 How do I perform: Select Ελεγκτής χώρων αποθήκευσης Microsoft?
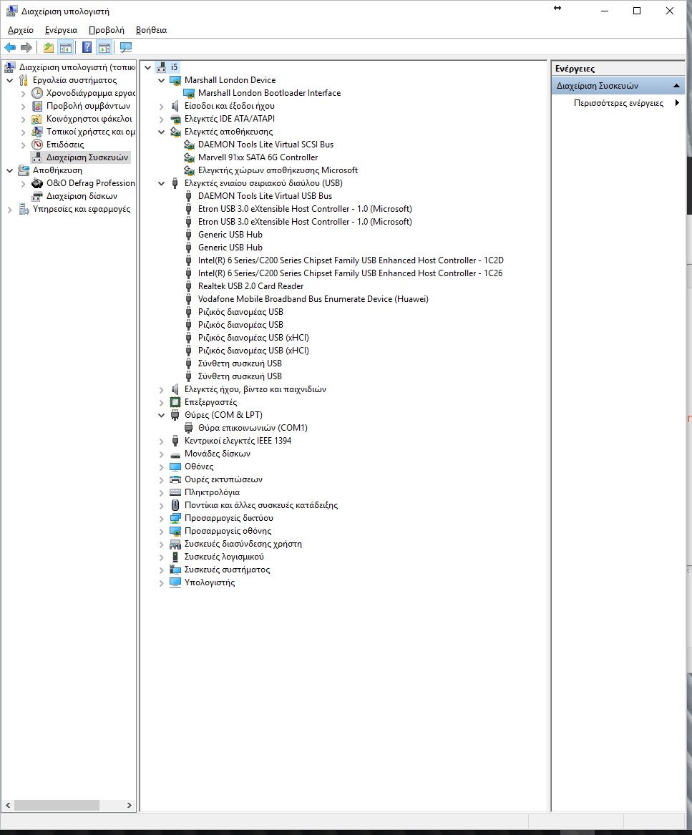278,170
